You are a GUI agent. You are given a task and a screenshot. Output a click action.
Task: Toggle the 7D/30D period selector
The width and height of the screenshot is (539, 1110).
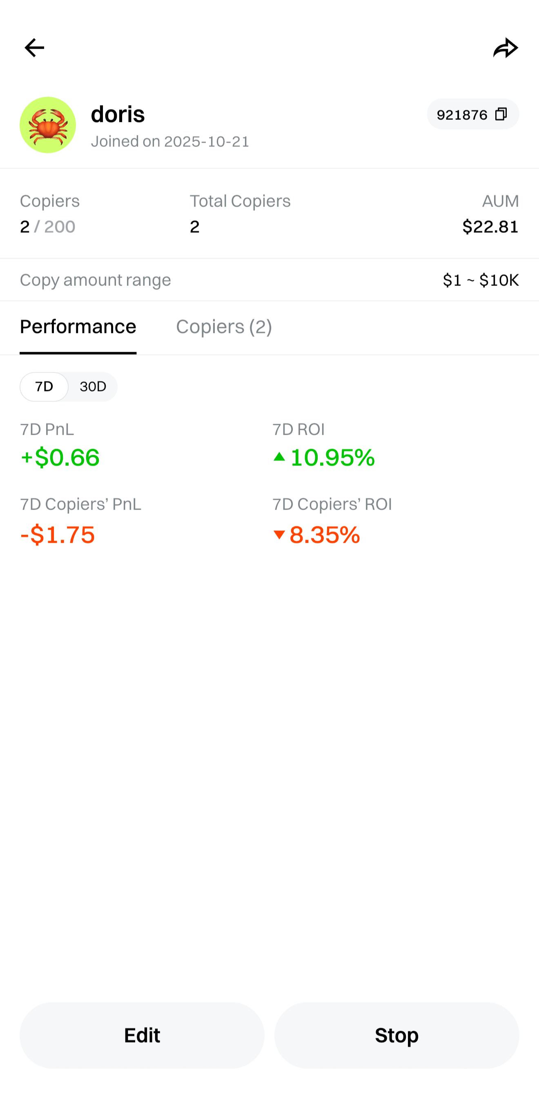[69, 386]
